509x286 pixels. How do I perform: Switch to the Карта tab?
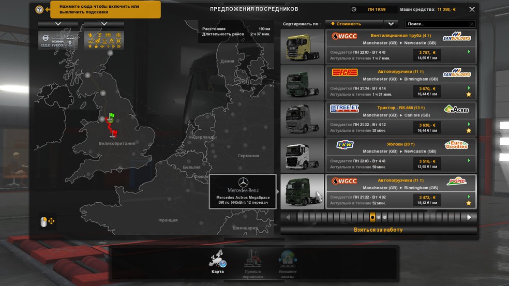click(x=218, y=261)
